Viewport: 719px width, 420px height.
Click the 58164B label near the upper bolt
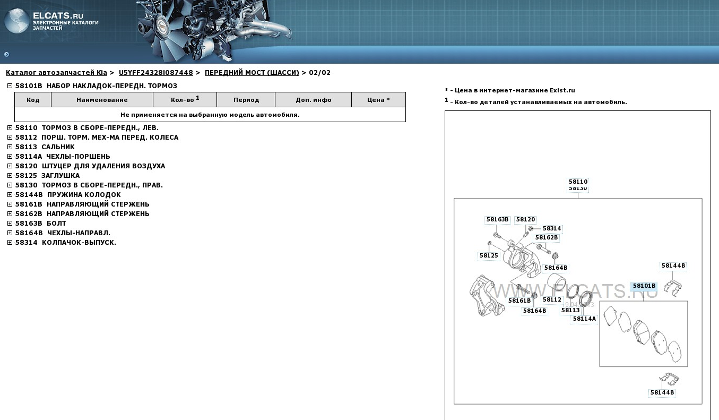click(x=556, y=268)
